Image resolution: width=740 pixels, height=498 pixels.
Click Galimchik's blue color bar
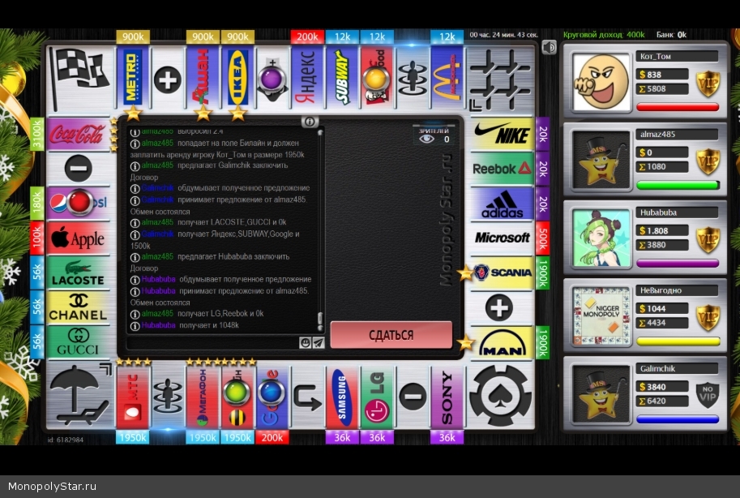click(x=678, y=419)
